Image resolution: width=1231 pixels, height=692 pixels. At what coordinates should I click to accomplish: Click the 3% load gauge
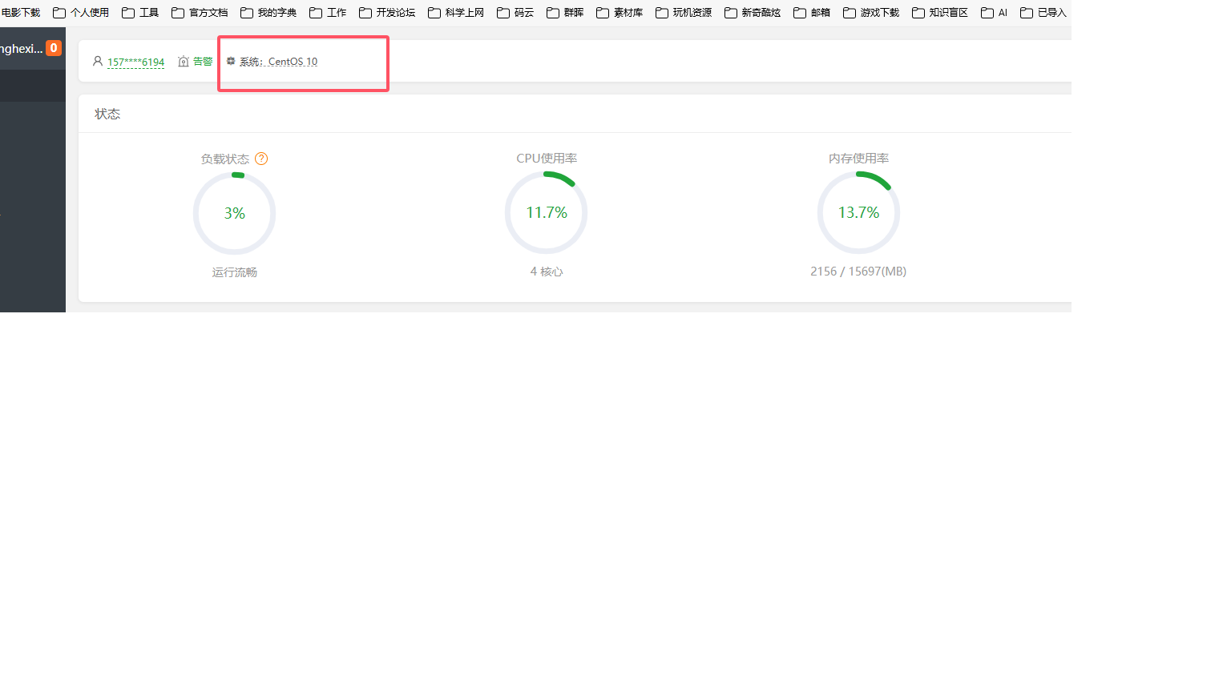pos(234,213)
